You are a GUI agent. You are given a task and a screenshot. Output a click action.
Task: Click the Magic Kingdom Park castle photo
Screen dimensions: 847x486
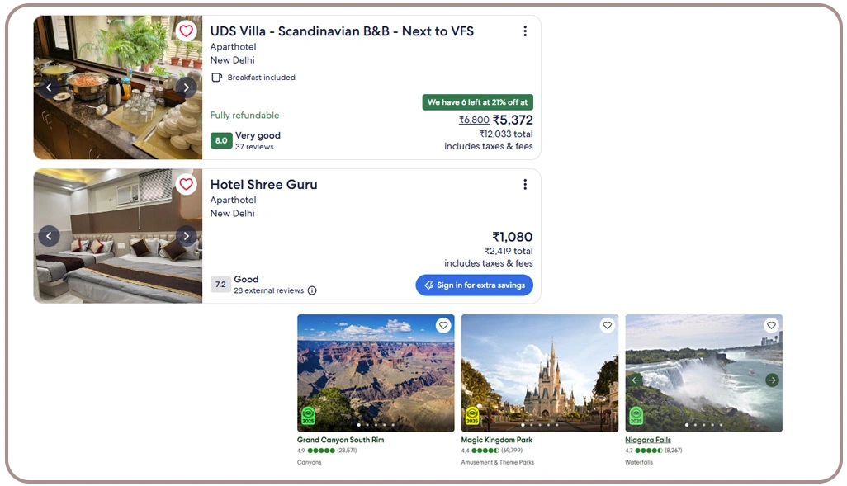539,371
